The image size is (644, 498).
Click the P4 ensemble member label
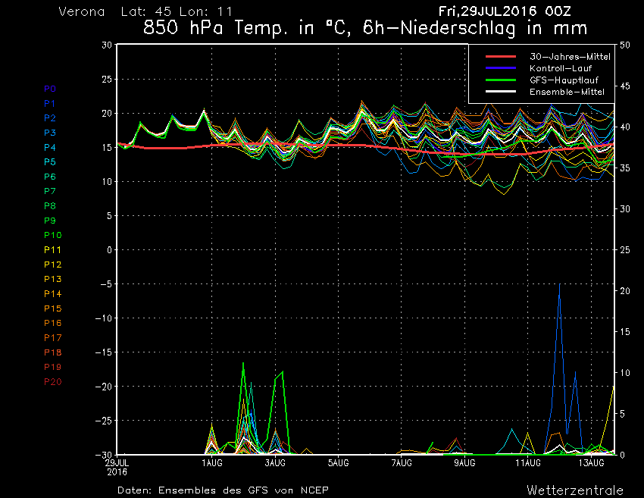[50, 147]
